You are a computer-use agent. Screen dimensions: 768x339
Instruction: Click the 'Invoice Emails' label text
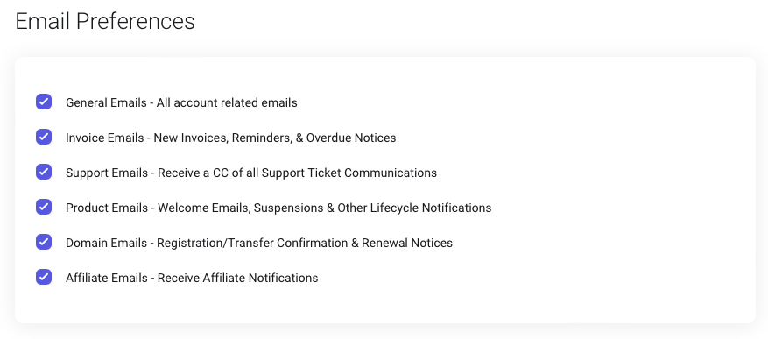105,138
